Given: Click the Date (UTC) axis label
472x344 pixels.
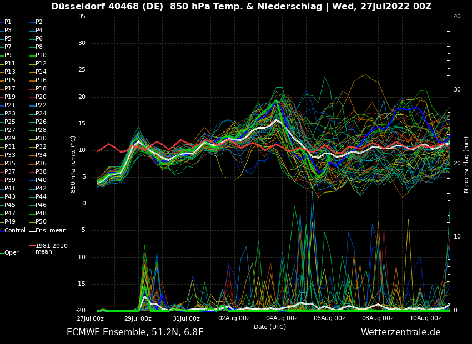Looking at the screenshot, I should (x=270, y=327).
